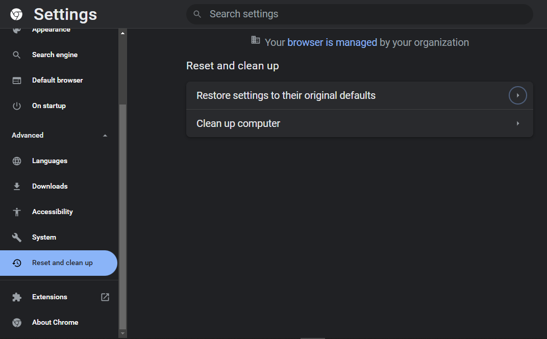Click the Default browser window icon

pos(16,81)
